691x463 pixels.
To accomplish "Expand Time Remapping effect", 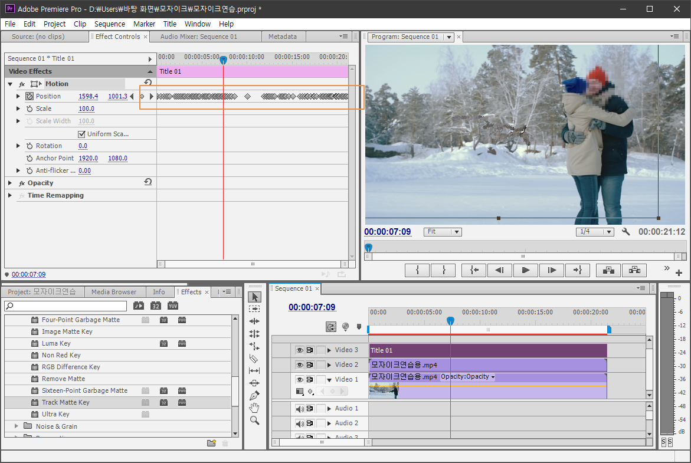I will pos(10,195).
